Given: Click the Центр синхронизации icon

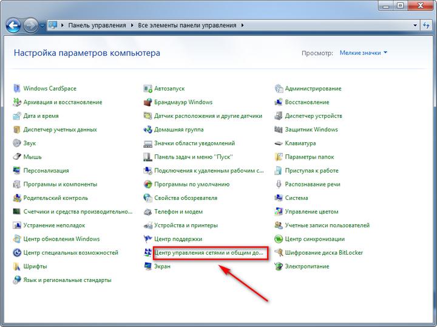Looking at the screenshot, I should point(279,239).
